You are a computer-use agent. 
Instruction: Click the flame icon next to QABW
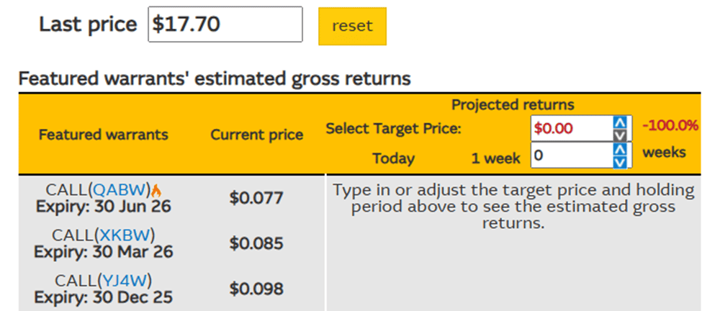(x=157, y=190)
